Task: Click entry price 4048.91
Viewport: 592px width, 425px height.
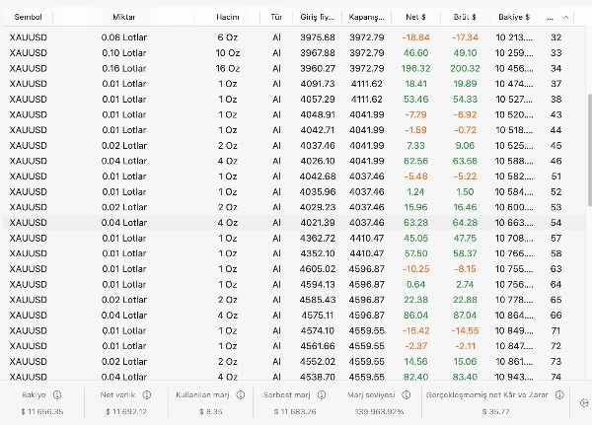Action: pos(318,114)
